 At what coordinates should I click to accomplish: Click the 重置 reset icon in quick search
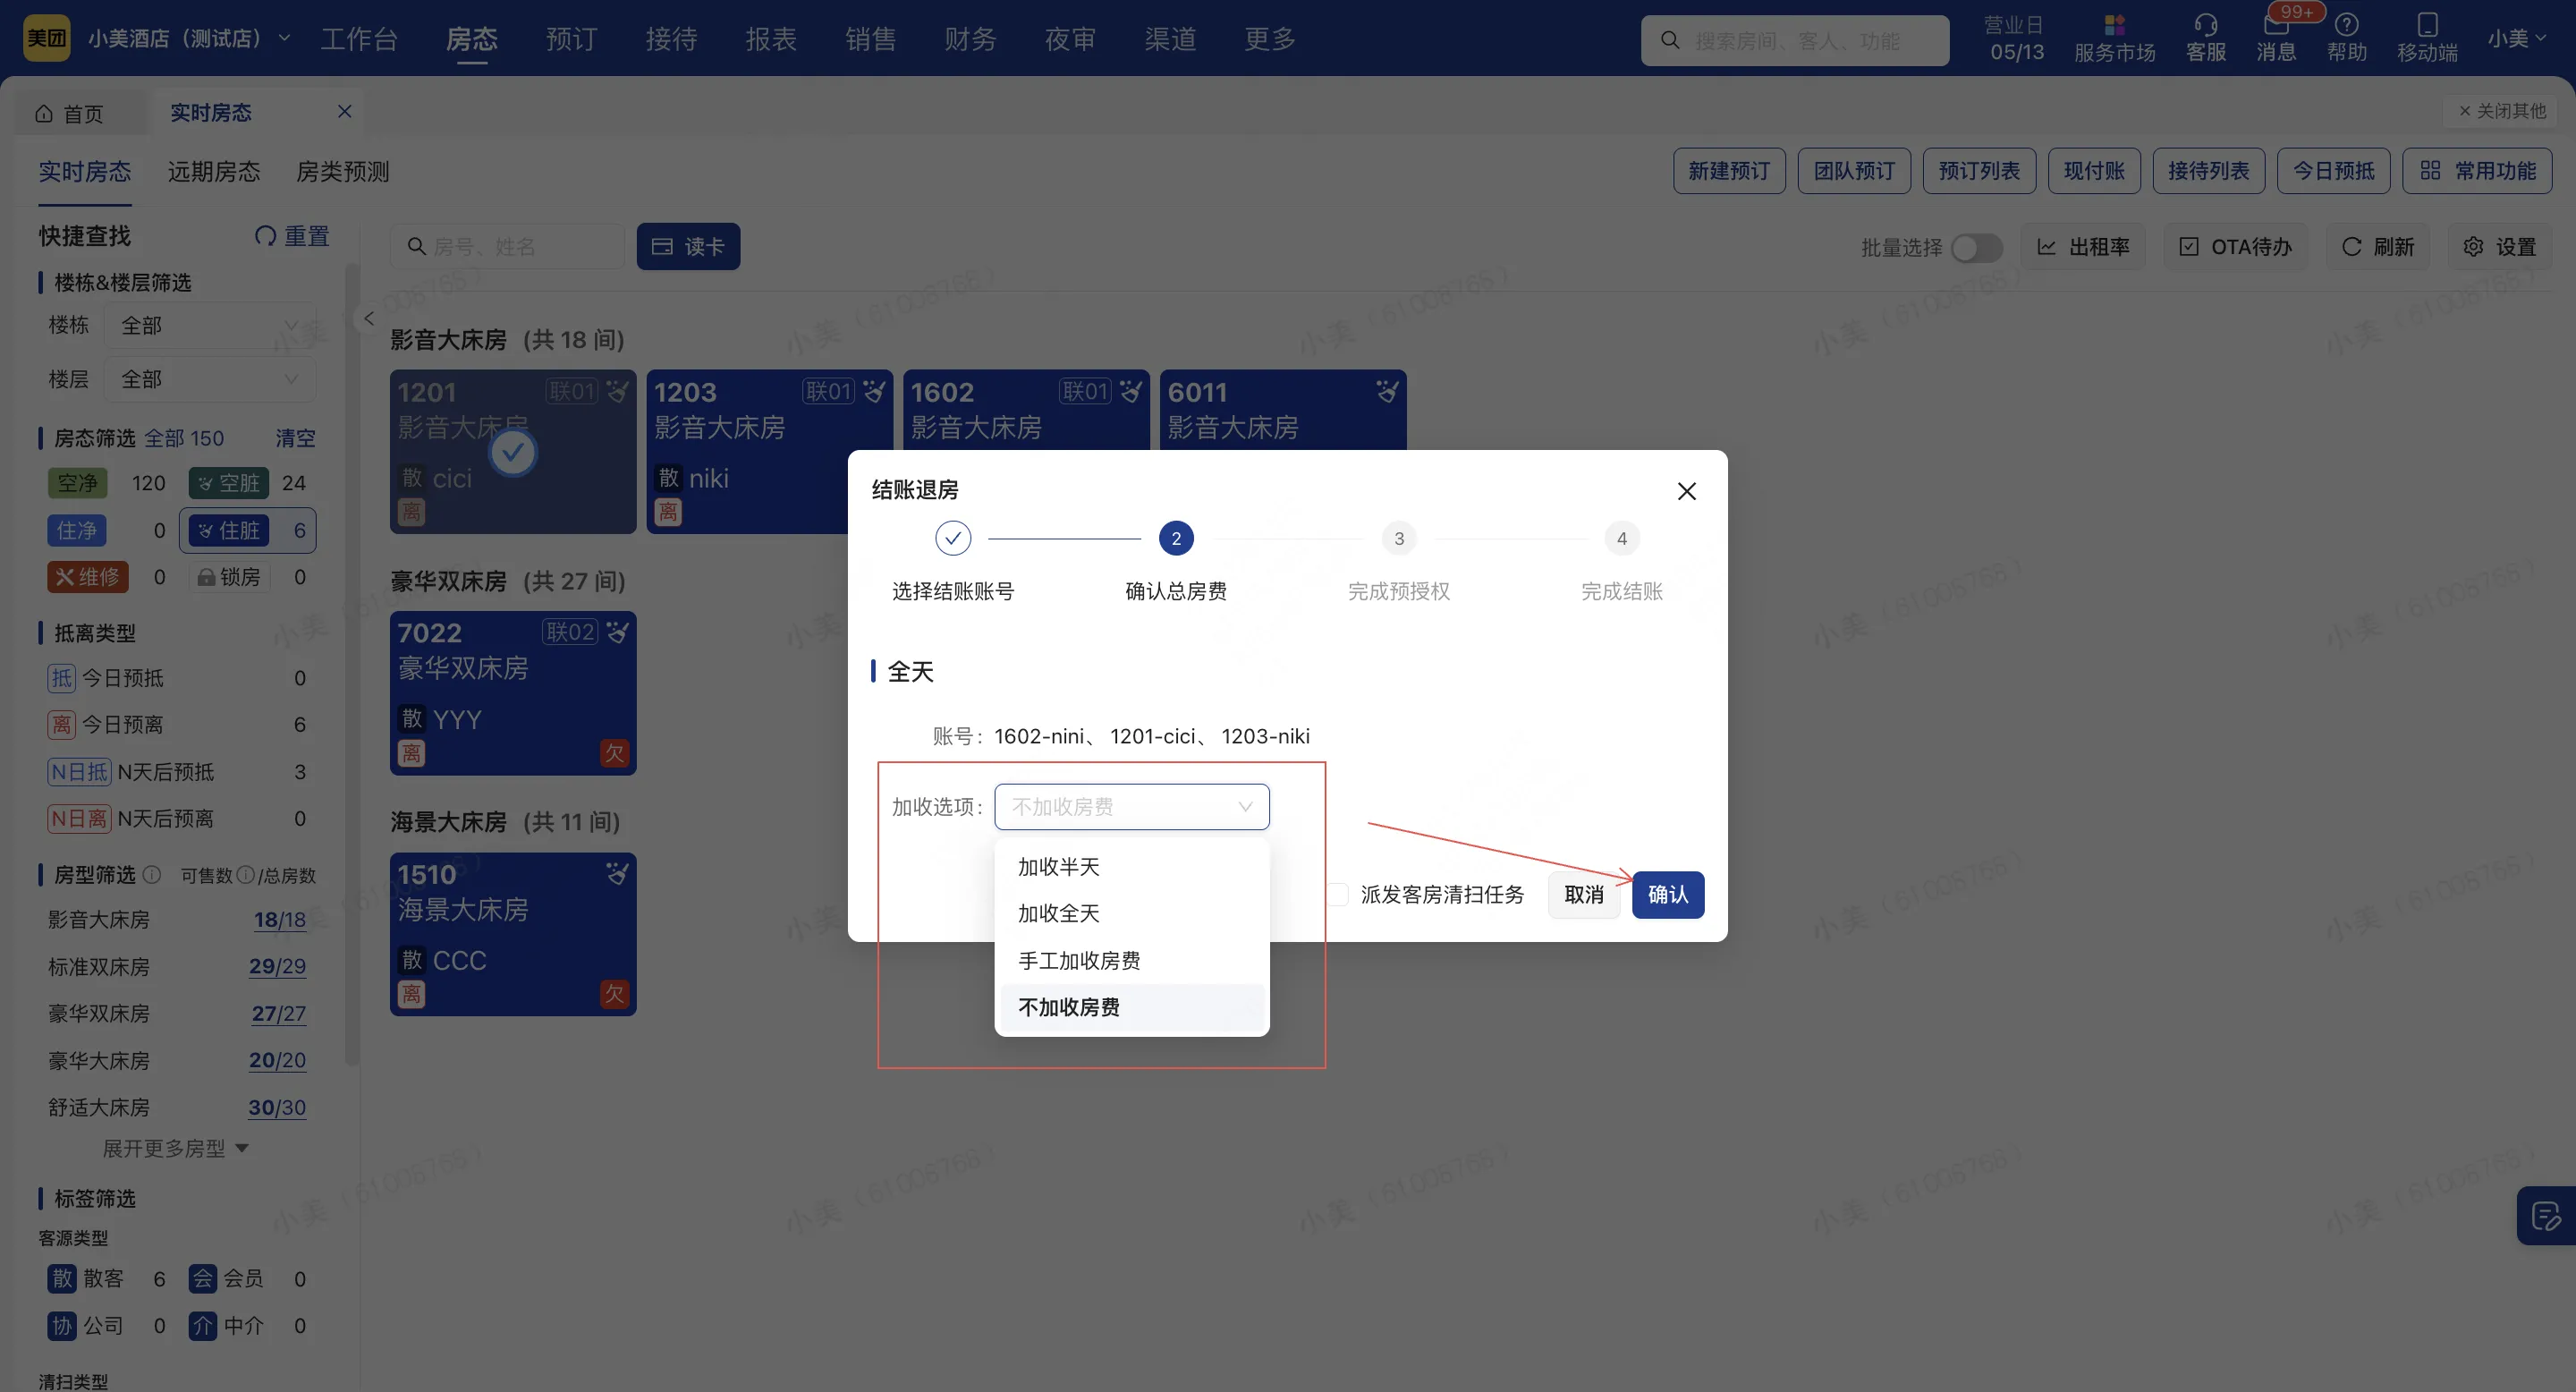265,236
